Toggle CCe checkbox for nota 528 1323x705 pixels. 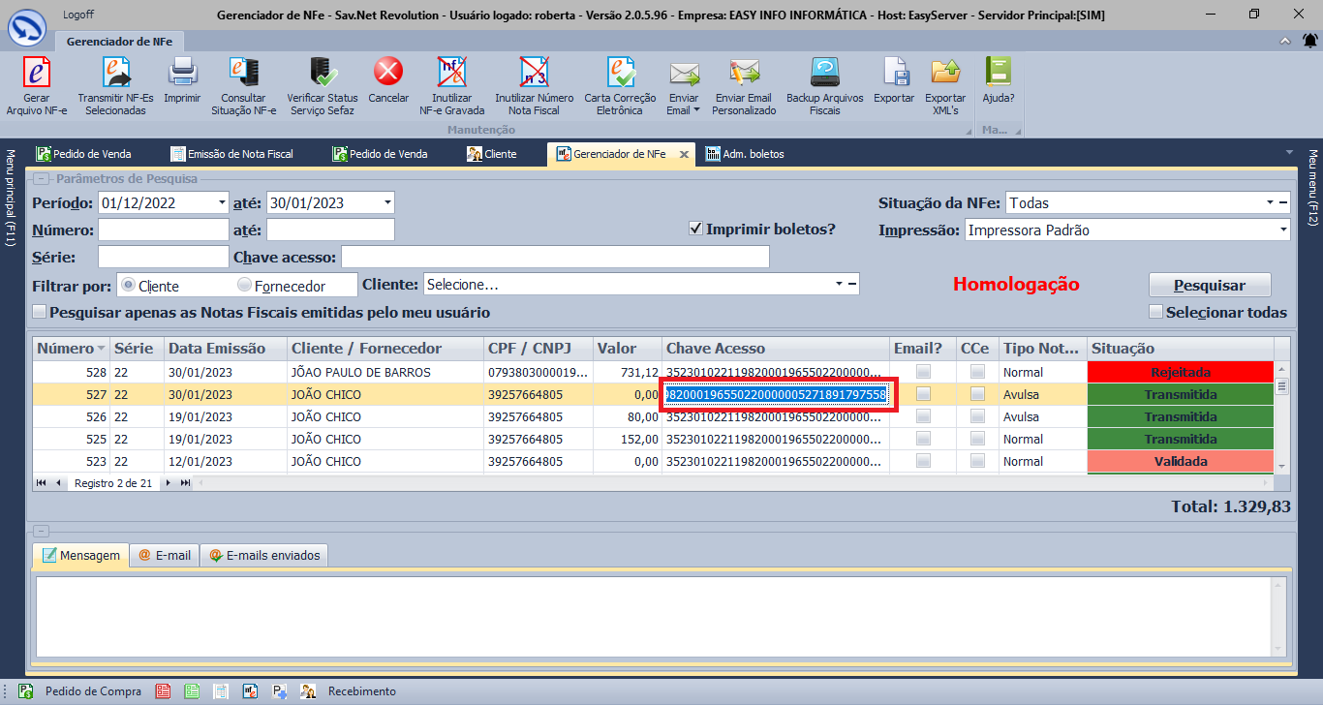coord(977,372)
